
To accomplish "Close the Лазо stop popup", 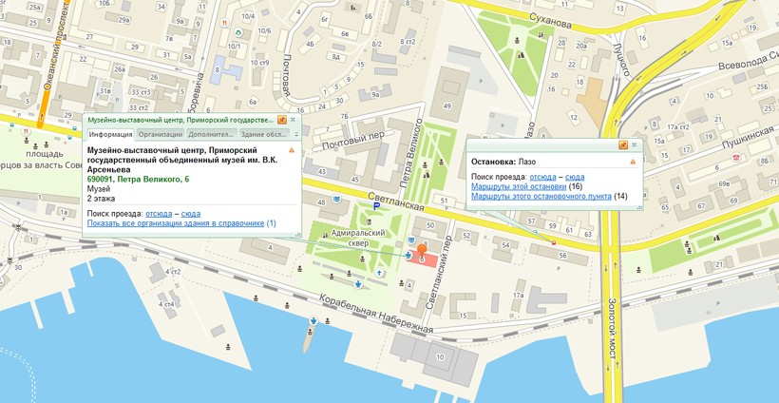I will [635, 145].
